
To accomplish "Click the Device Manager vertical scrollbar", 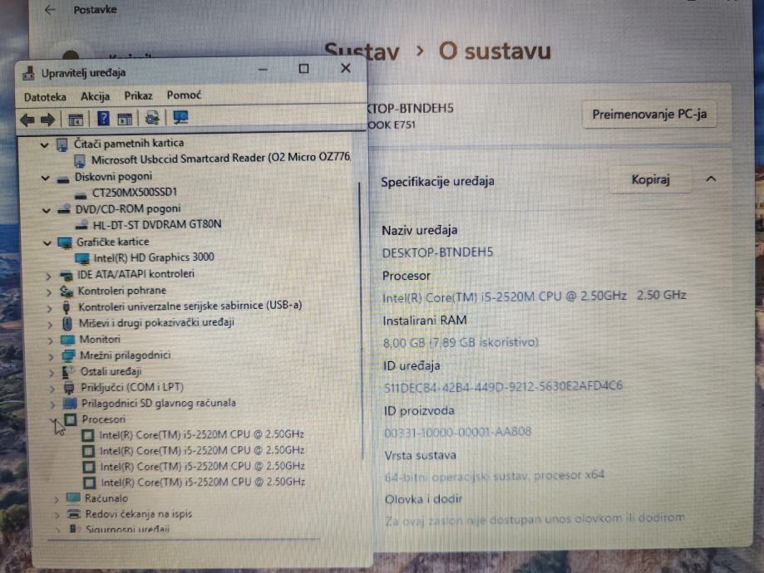I will [x=361, y=321].
